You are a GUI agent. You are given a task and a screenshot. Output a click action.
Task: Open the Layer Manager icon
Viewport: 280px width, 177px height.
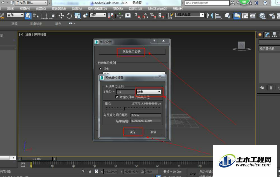pyautogui.click(x=227, y=16)
